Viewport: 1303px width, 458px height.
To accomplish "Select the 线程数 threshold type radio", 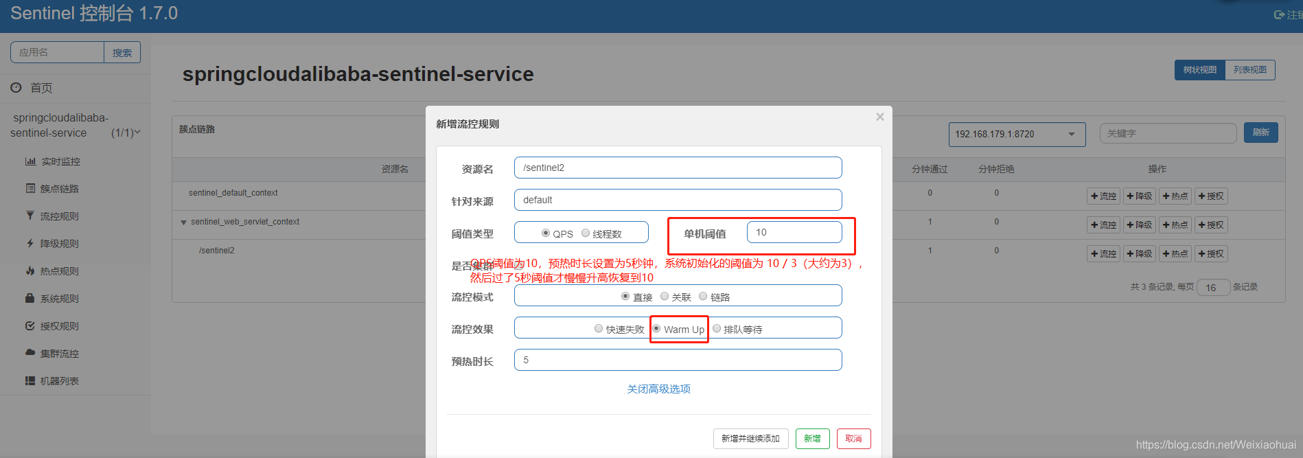I will pyautogui.click(x=586, y=233).
